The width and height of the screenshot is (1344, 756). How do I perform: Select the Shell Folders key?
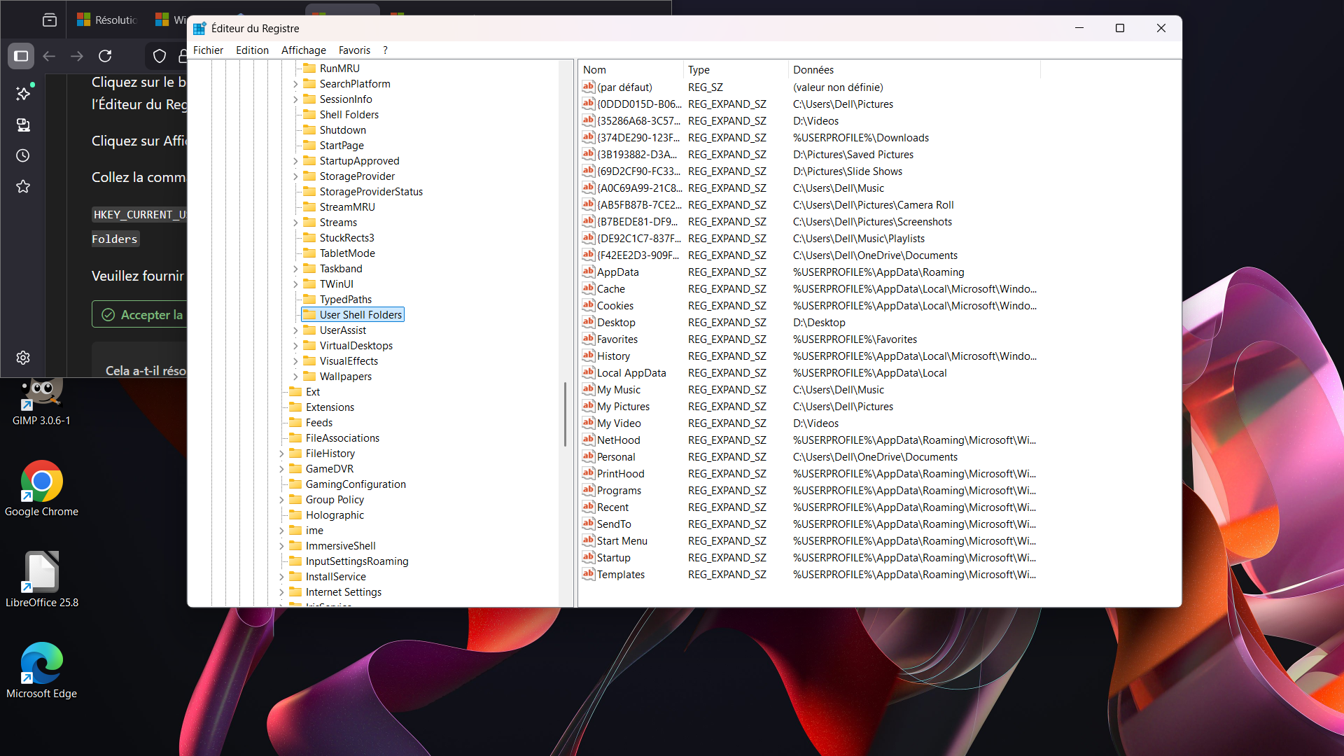tap(349, 115)
